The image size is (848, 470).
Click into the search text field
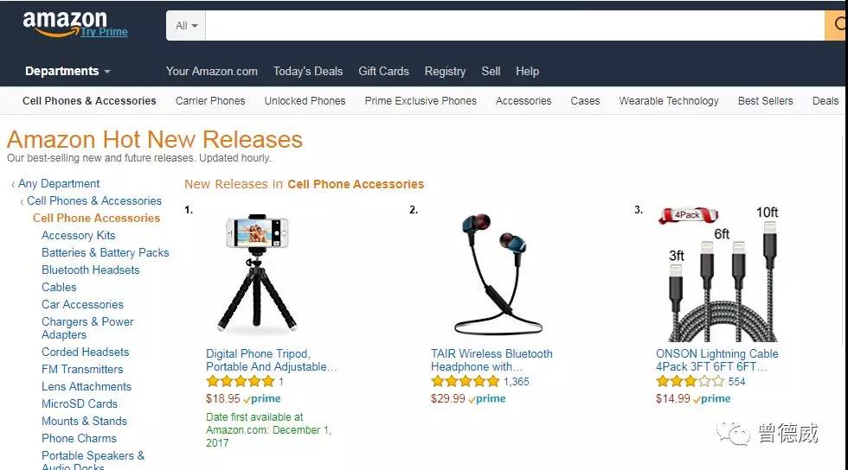pos(515,25)
